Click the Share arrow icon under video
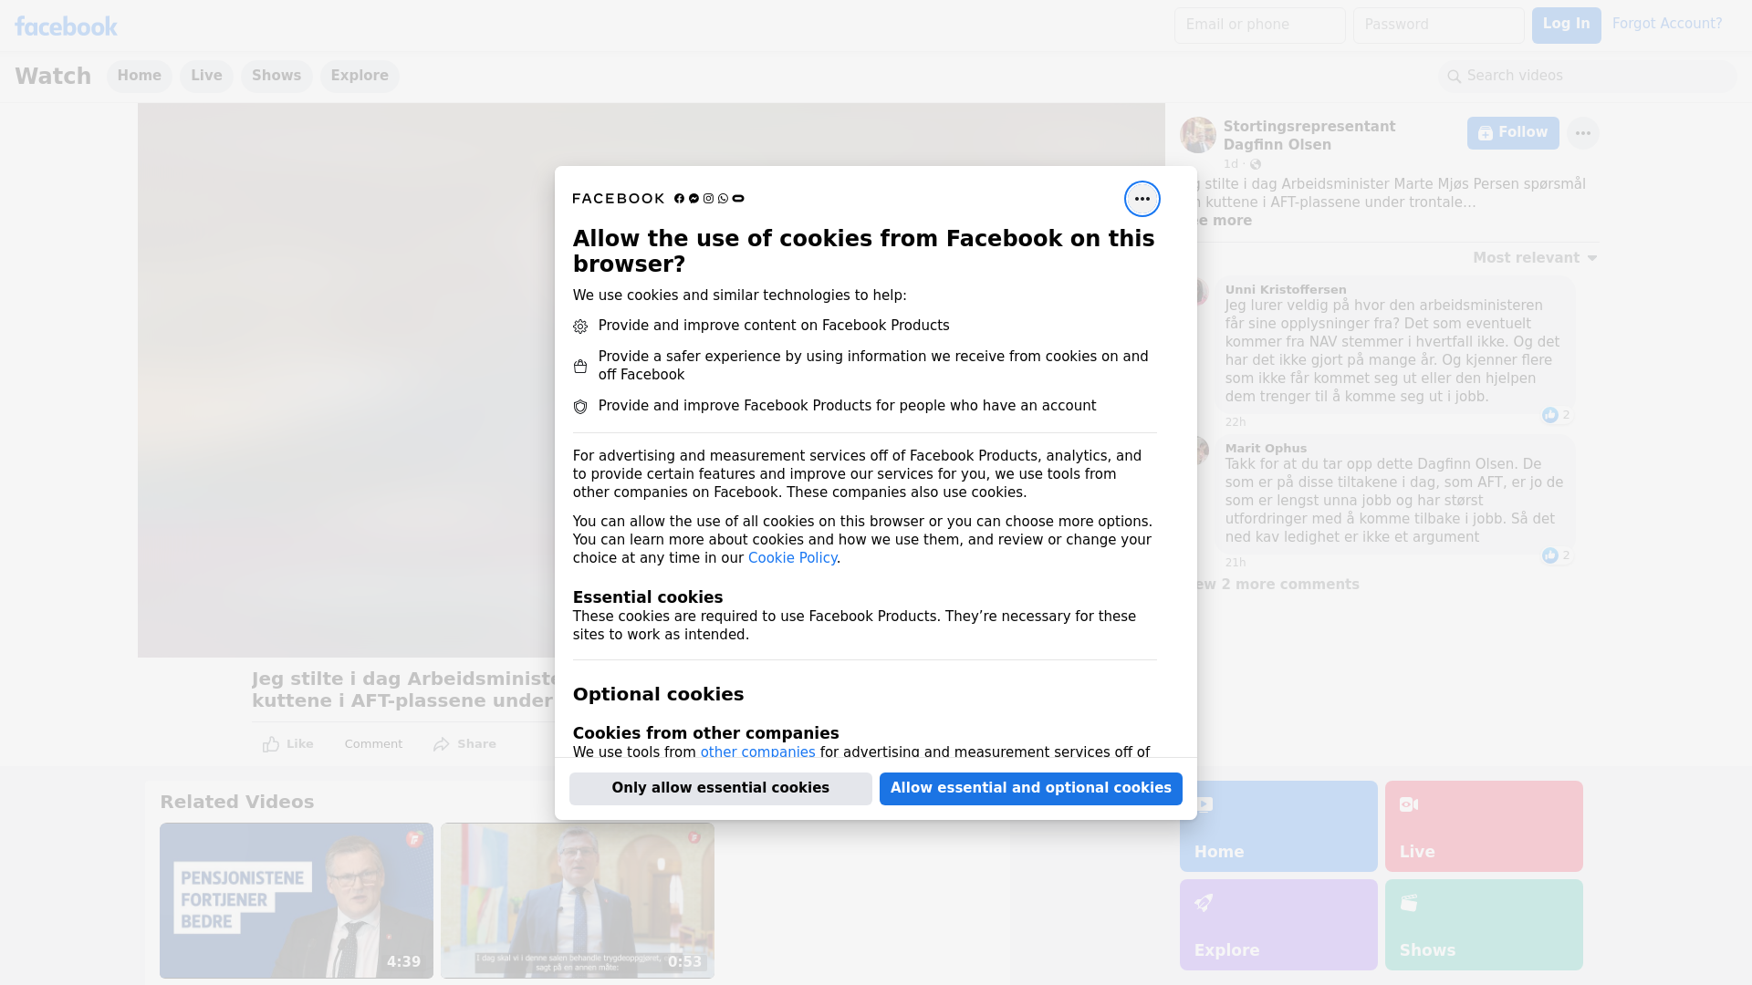 (442, 744)
